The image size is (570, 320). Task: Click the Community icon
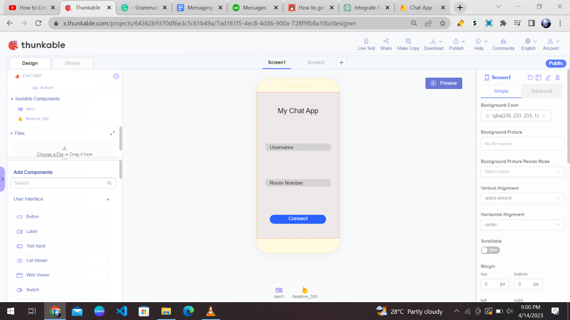[503, 44]
